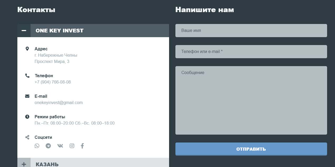
Task: Focus the Ваше имя input field
Action: click(x=251, y=31)
